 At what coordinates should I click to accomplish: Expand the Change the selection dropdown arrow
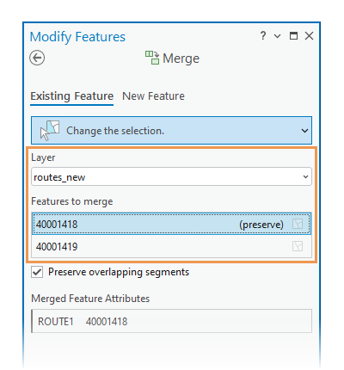click(x=304, y=131)
